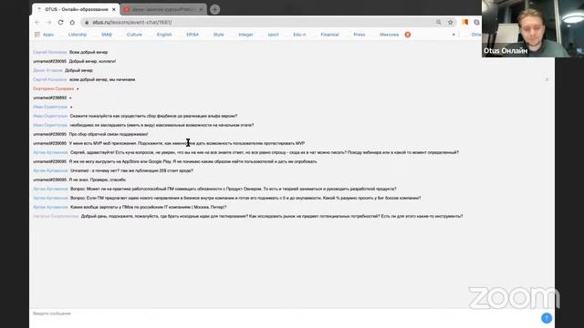Reload the otus.ru chat page
Screen dimensions: 584x328
pyautogui.click(x=61, y=22)
